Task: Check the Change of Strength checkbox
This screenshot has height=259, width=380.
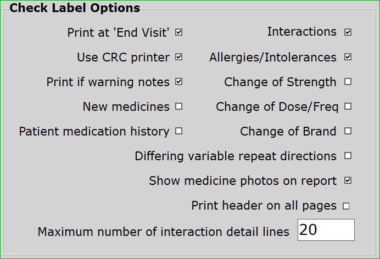Action: tap(348, 82)
